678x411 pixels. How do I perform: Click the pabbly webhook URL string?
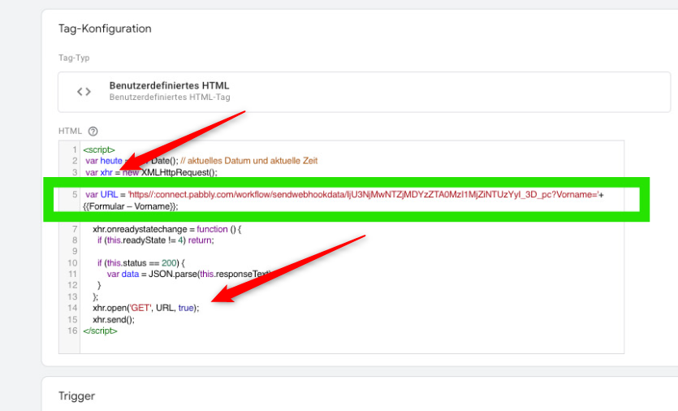pyautogui.click(x=363, y=195)
